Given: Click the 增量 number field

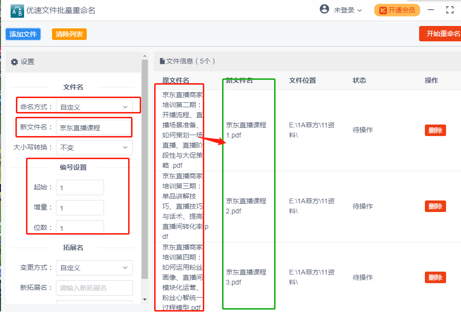Looking at the screenshot, I should 79,208.
